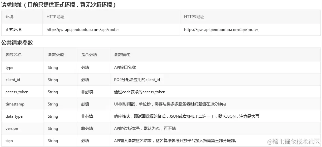
Task: Select the HTTP地址 column header
Action: (x=55, y=17)
